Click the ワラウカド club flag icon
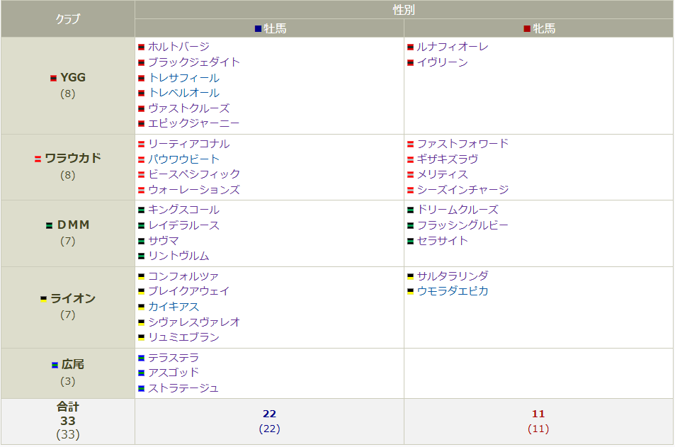The image size is (675, 447). click(38, 159)
